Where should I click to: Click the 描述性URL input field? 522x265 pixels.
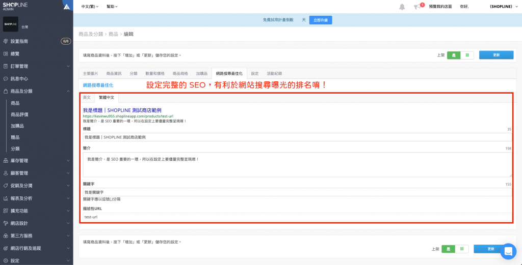click(297, 217)
